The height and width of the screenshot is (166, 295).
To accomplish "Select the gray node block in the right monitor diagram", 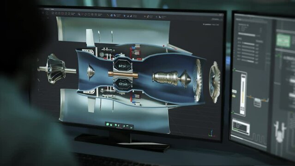I will [x=257, y=102].
